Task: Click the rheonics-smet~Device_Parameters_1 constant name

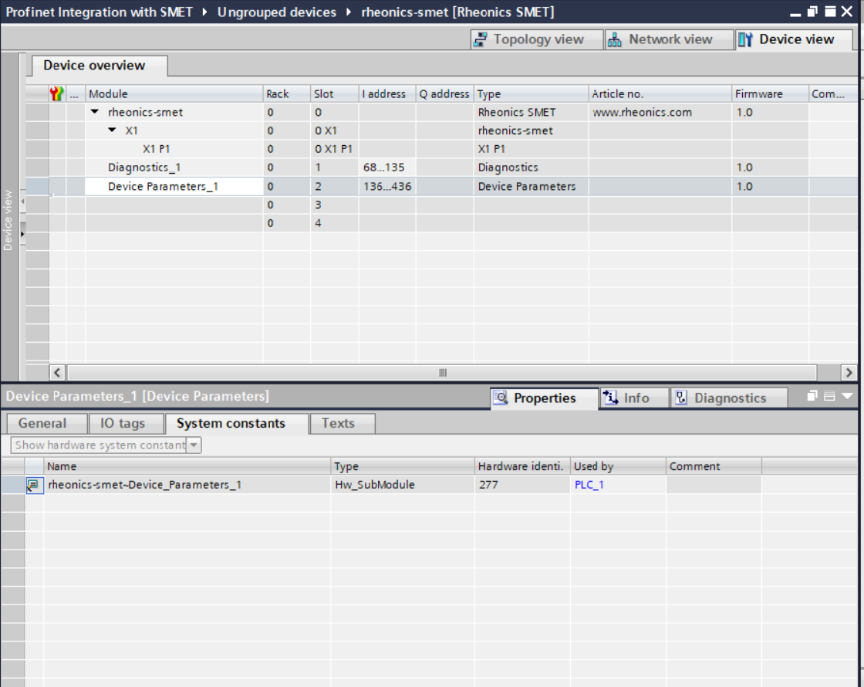Action: pyautogui.click(x=145, y=485)
